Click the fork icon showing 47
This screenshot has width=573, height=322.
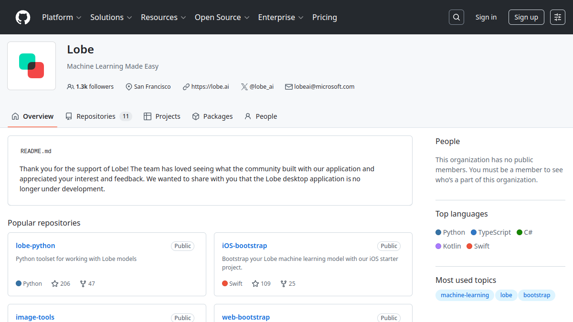click(83, 283)
